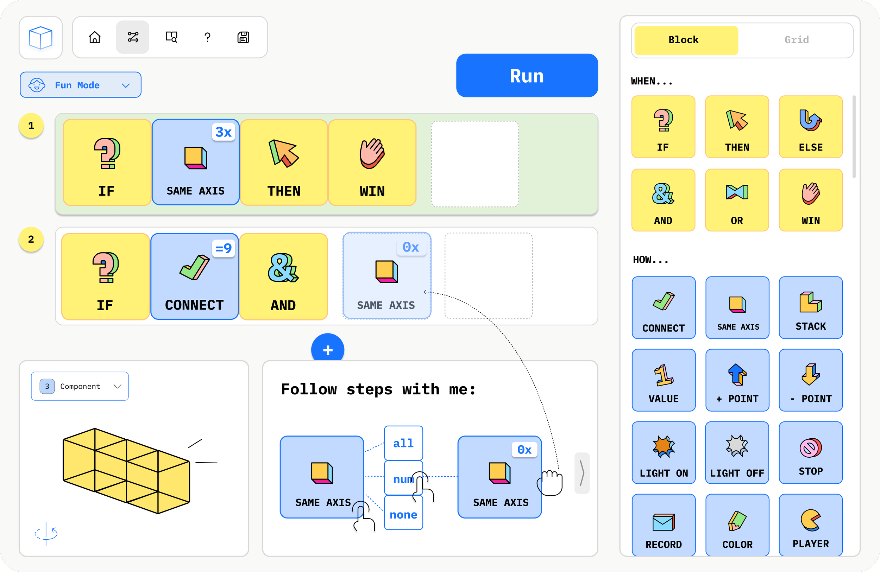Screen dimensions: 880x572
Task: Select the 'none' option box
Action: coord(403,514)
